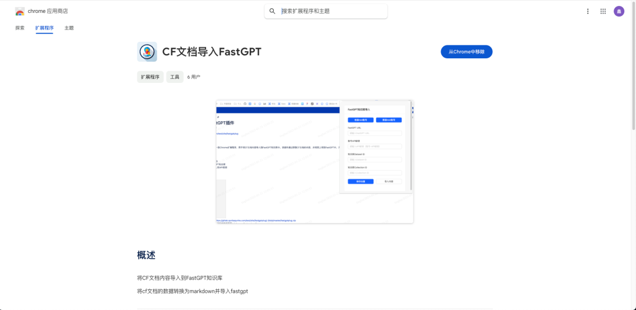
Task: Open the three-dot more options menu
Action: (588, 11)
